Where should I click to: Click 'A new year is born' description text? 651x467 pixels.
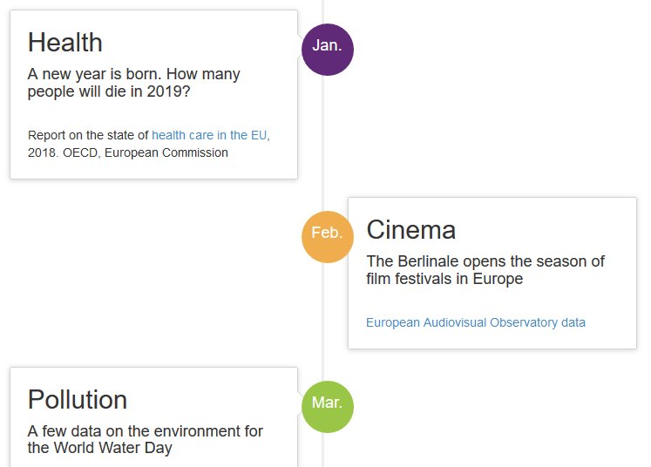(x=133, y=83)
